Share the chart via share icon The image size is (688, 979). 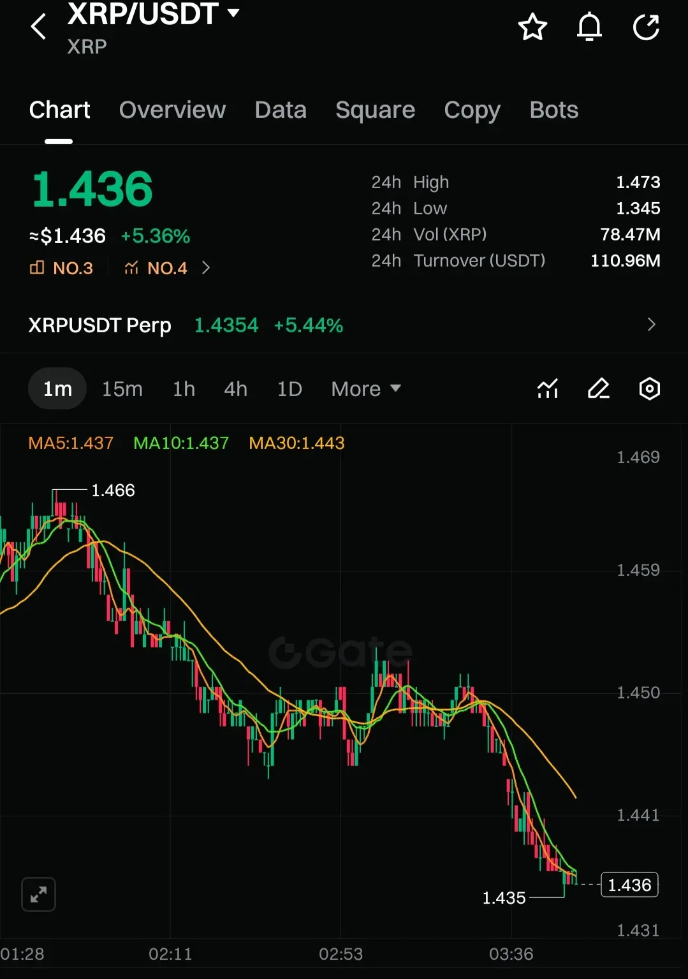pyautogui.click(x=646, y=27)
